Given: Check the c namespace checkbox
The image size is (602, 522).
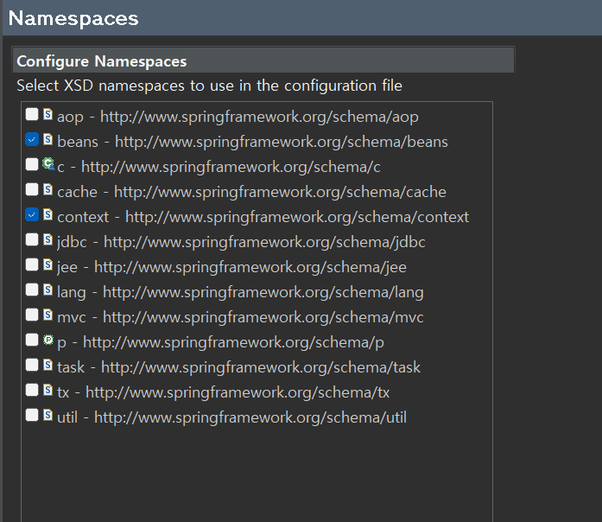Looking at the screenshot, I should click(x=32, y=164).
